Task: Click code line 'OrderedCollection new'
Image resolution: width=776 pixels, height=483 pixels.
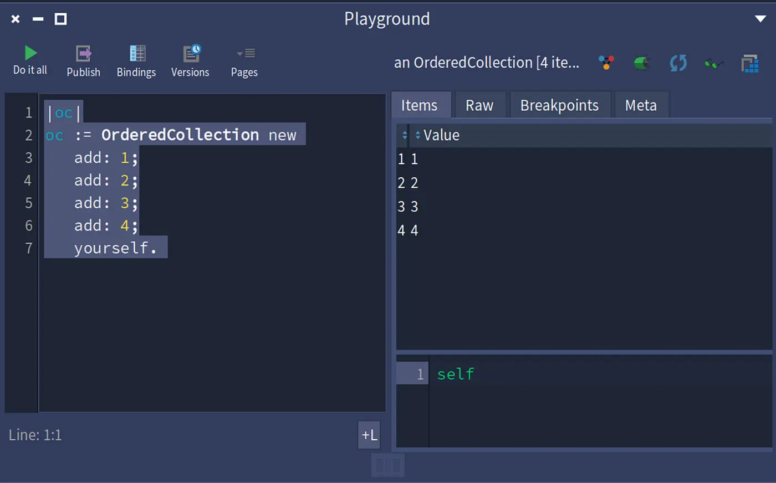Action: pos(199,135)
